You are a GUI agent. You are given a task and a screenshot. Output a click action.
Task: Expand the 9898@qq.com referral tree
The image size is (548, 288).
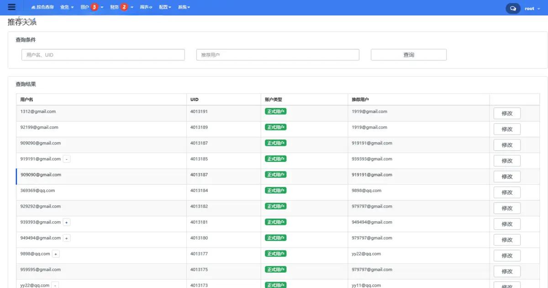56,254
